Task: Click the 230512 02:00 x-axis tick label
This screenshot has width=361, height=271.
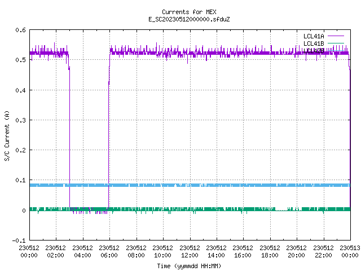Action: tap(55, 252)
